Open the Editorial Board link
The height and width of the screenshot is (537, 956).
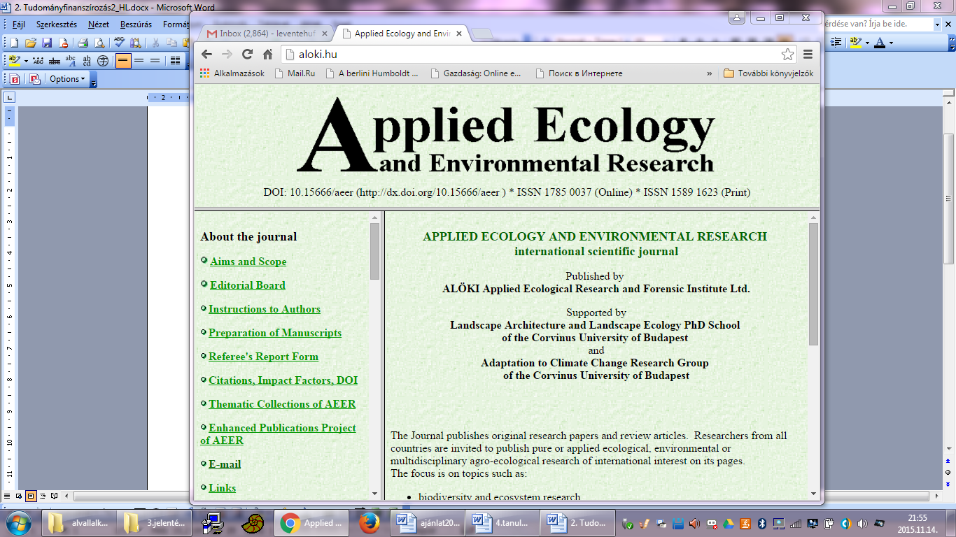point(248,285)
